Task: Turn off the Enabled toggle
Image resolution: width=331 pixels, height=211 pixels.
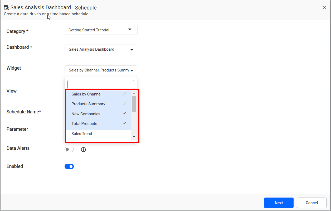Action: 69,166
